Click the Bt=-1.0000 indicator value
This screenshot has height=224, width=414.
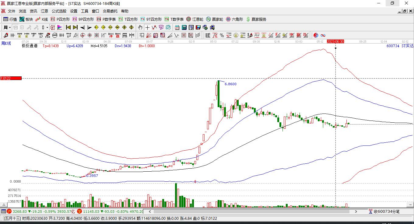pyautogui.click(x=147, y=46)
